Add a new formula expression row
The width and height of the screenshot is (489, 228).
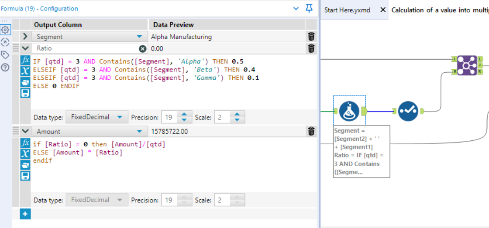coord(25,214)
